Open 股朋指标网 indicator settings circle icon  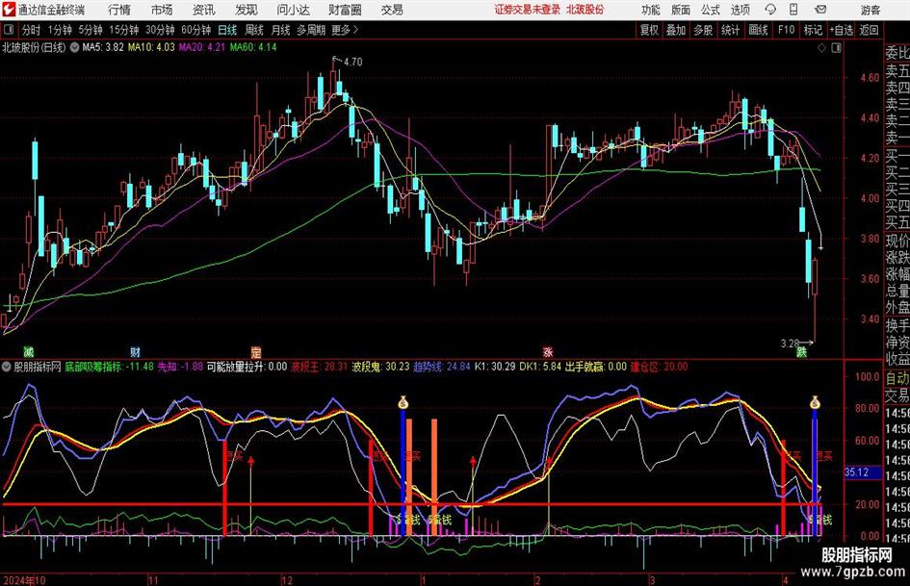pyautogui.click(x=7, y=367)
